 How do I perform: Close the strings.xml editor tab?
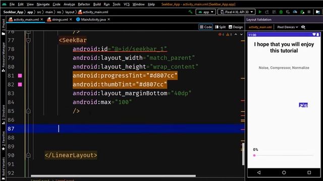(71, 19)
